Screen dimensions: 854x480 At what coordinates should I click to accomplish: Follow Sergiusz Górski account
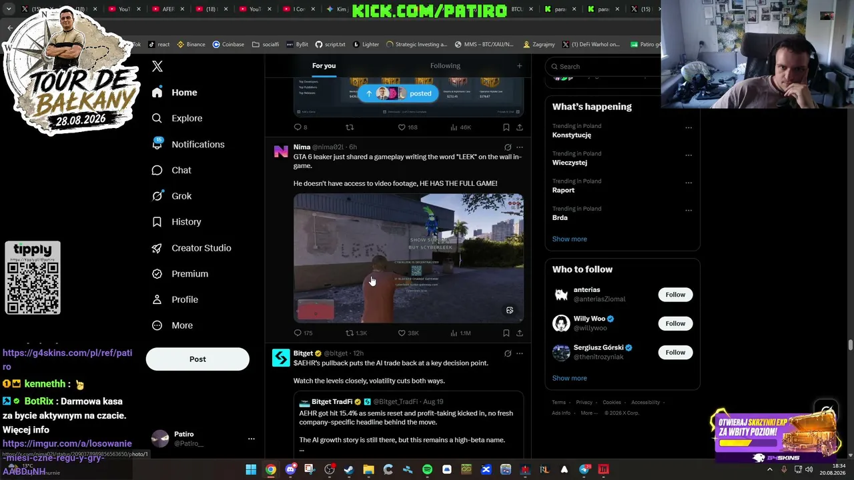(675, 353)
